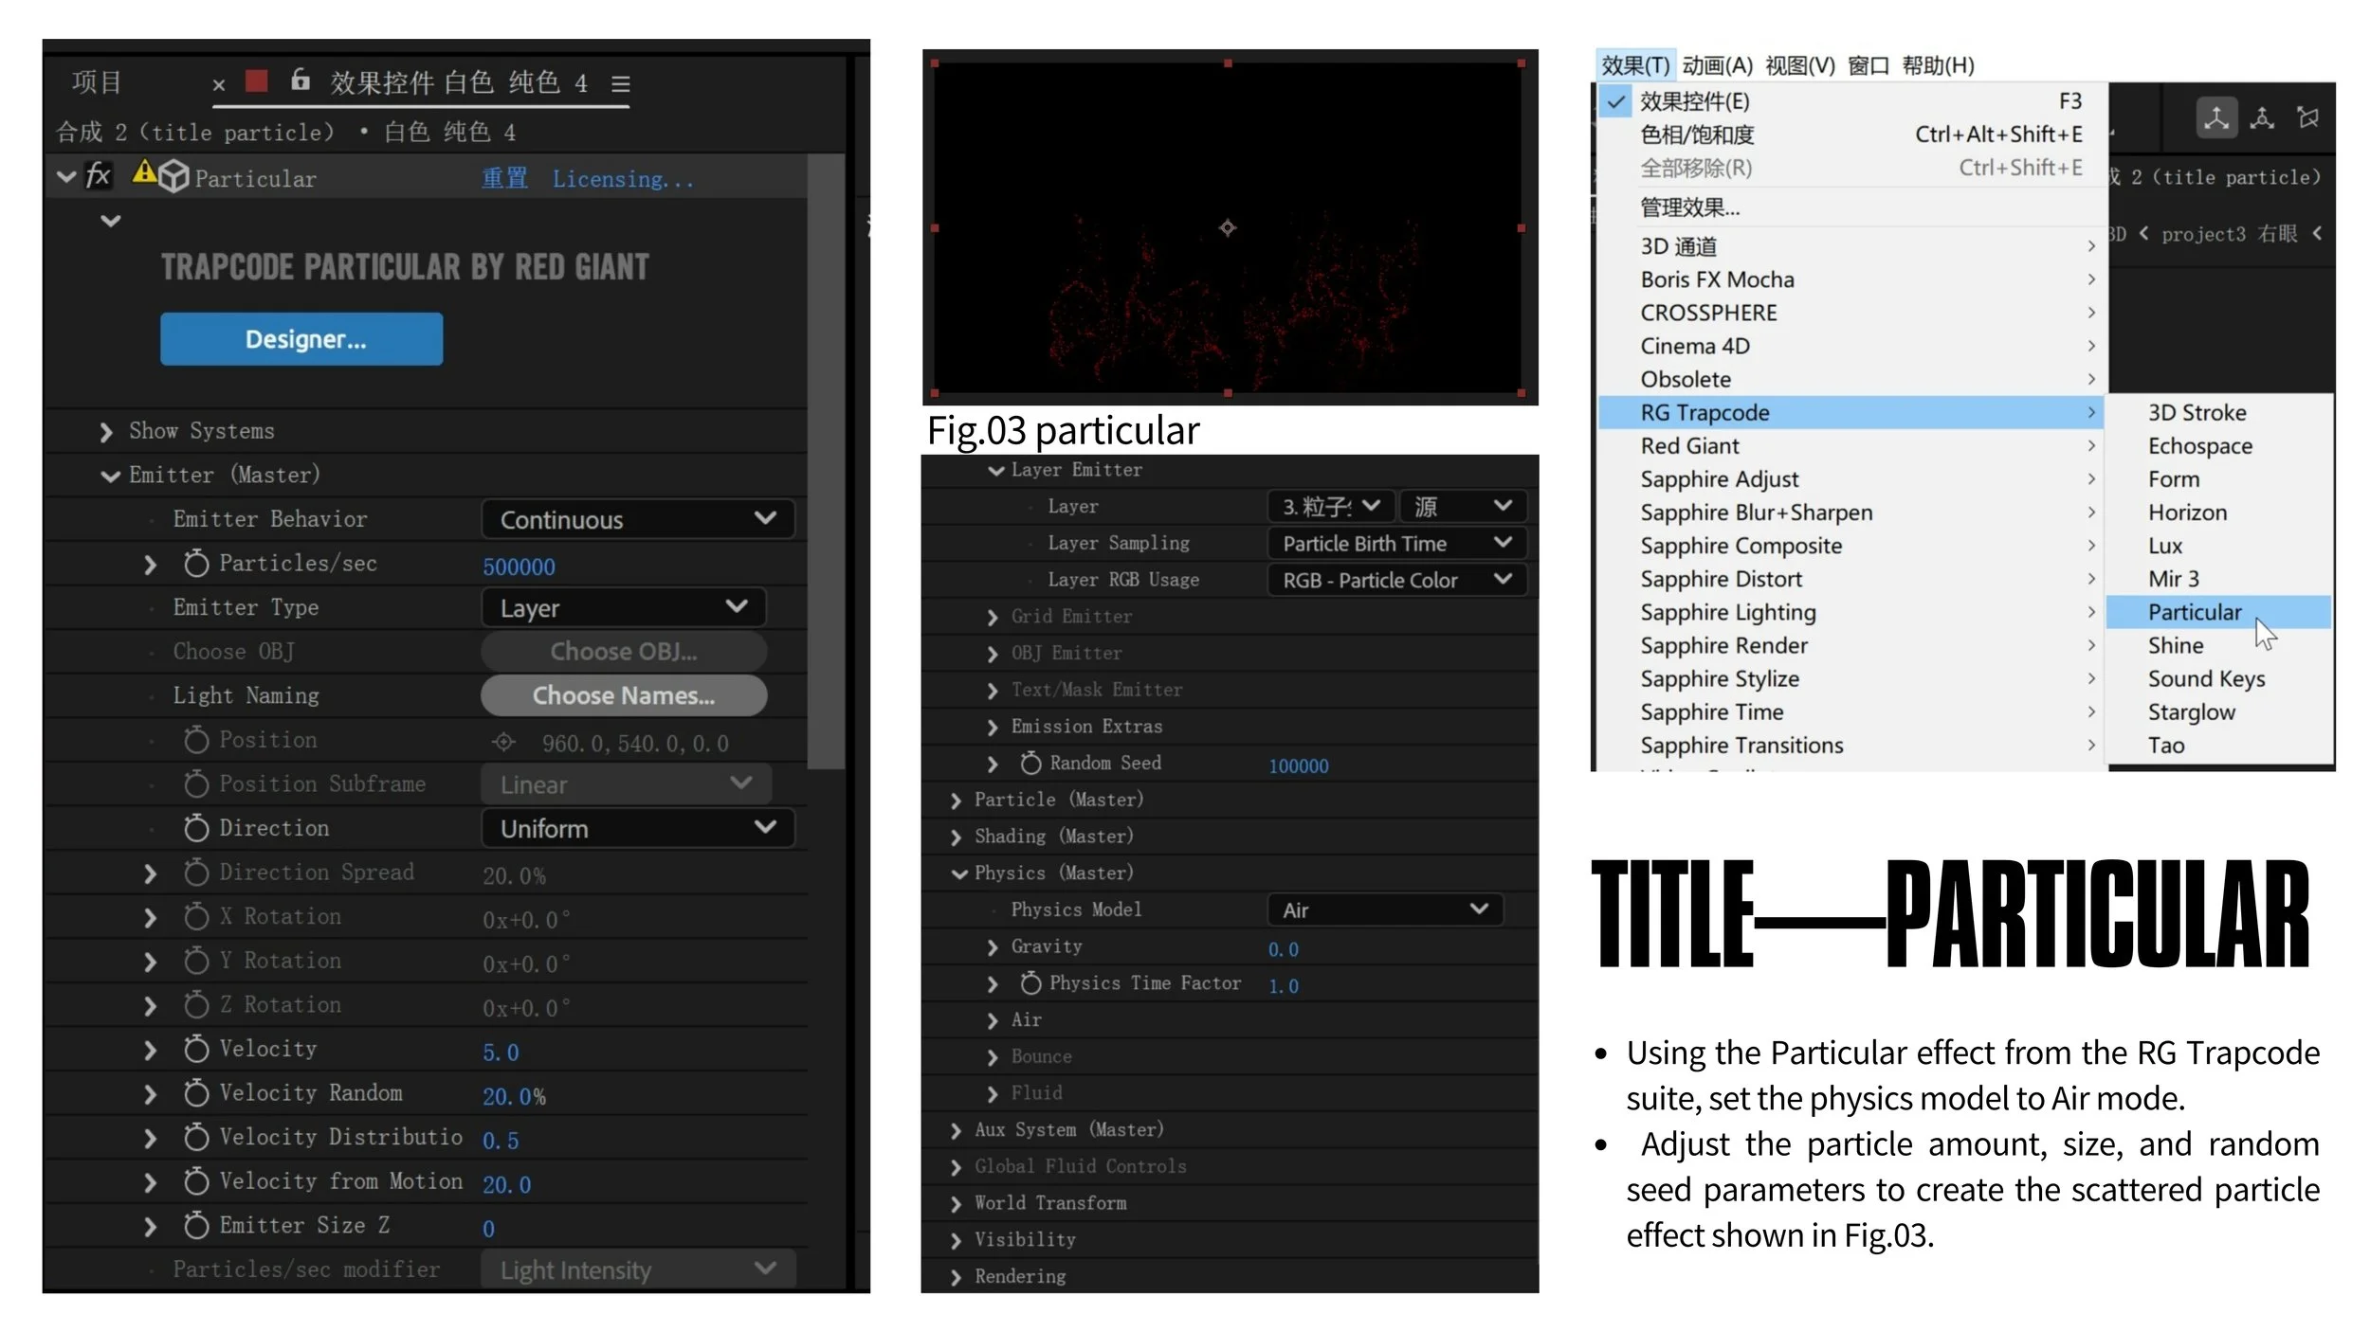Viewport: 2370px width, 1332px height.
Task: Click the red label color swatch
Action: point(256,81)
